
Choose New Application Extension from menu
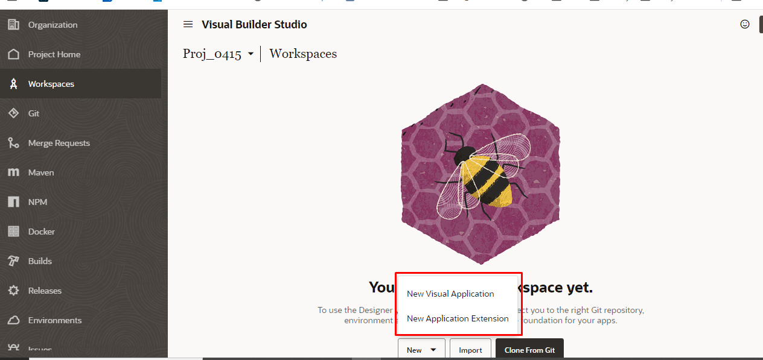(x=459, y=318)
